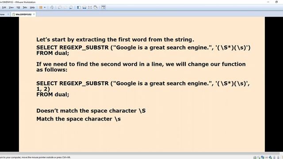Open the power options dropdown arrow beside pause
Viewport: 283px width, 159px height.
click(x=45, y=8)
